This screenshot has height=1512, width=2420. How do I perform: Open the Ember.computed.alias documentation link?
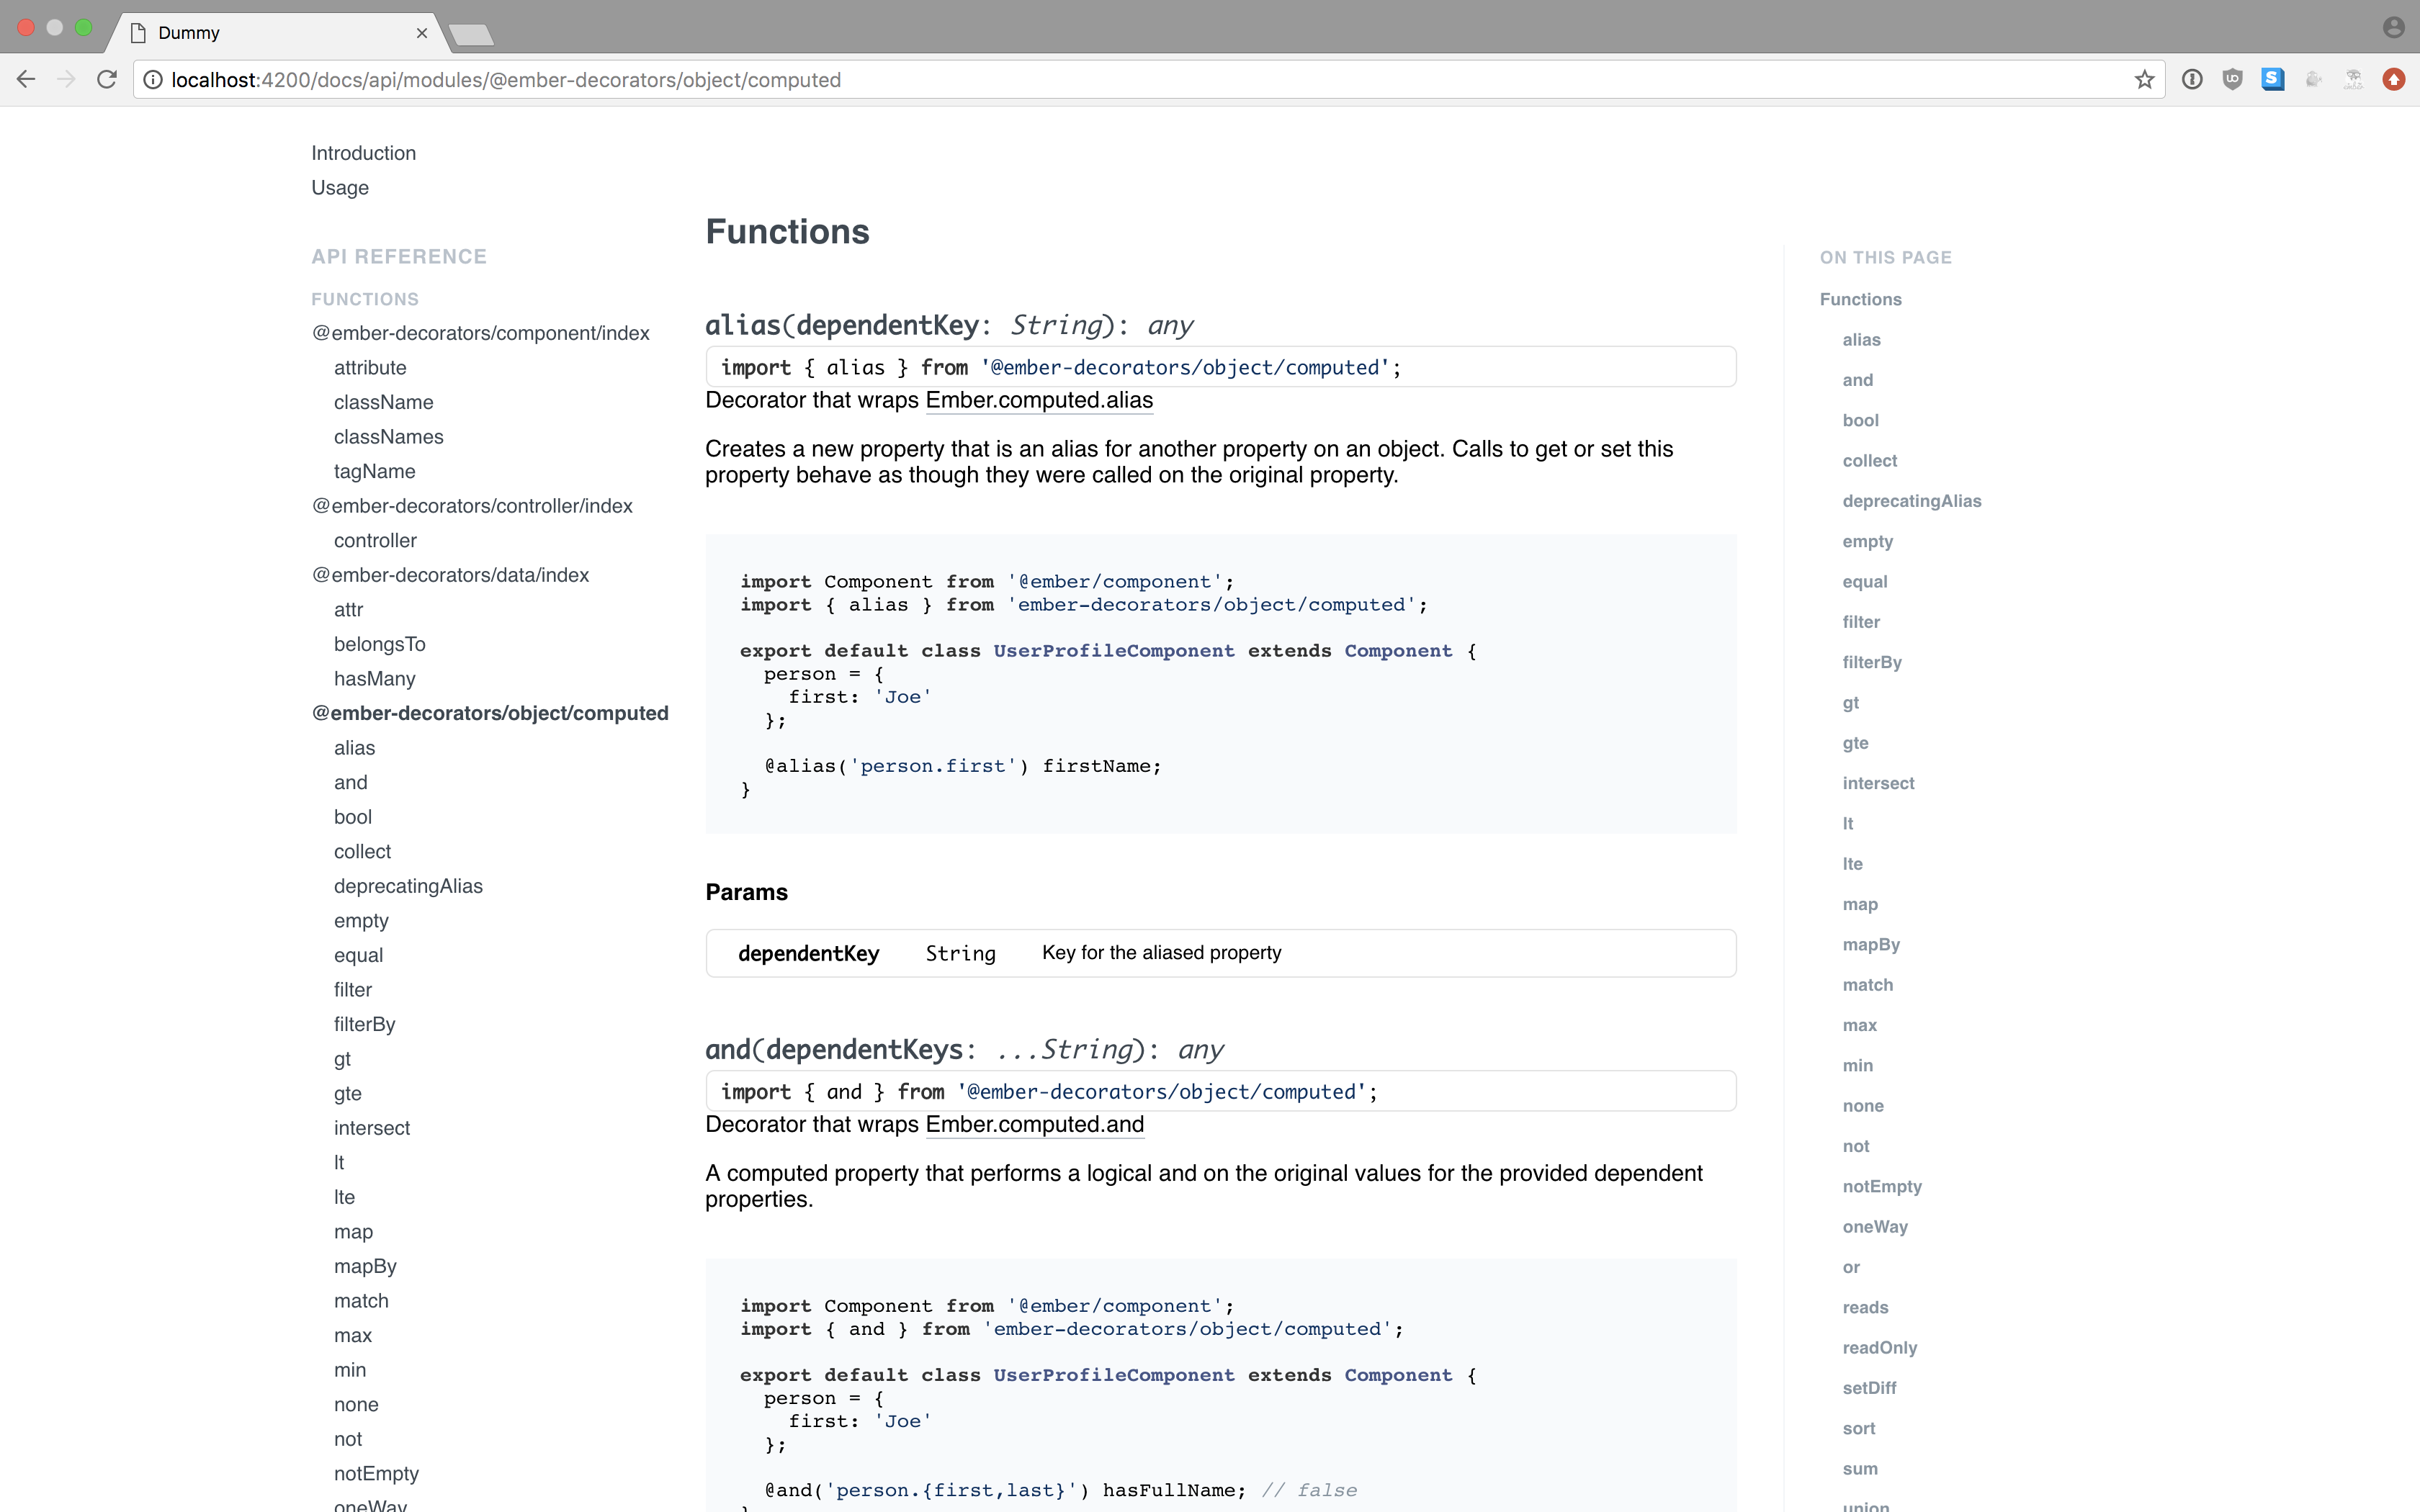click(x=1039, y=400)
